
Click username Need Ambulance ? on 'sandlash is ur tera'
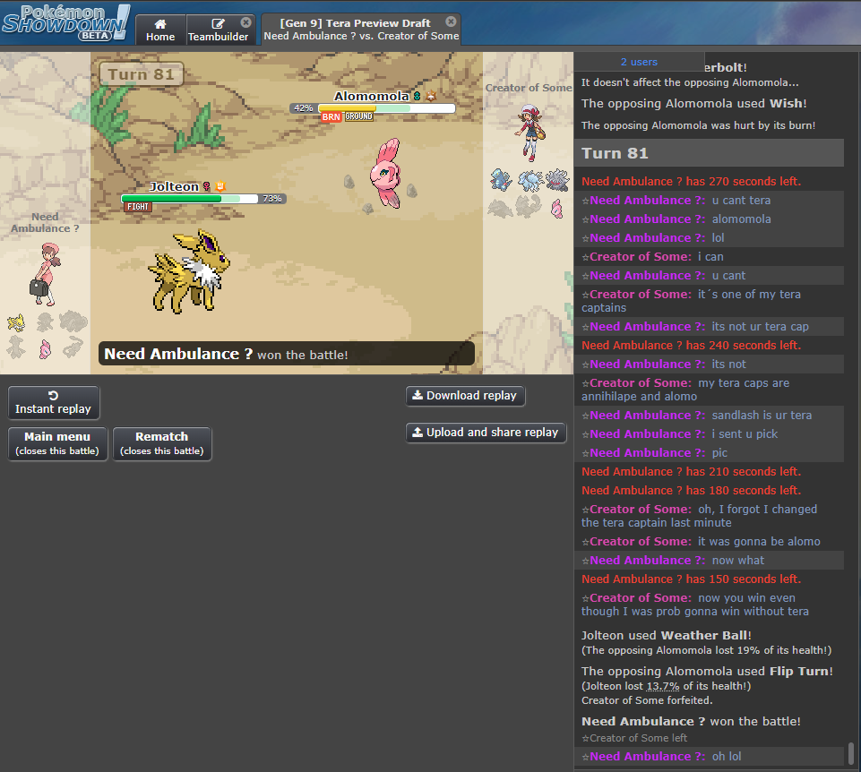tap(647, 416)
